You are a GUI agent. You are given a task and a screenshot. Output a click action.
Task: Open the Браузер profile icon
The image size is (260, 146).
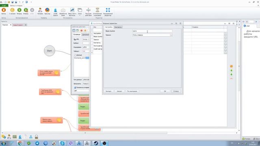47,11
